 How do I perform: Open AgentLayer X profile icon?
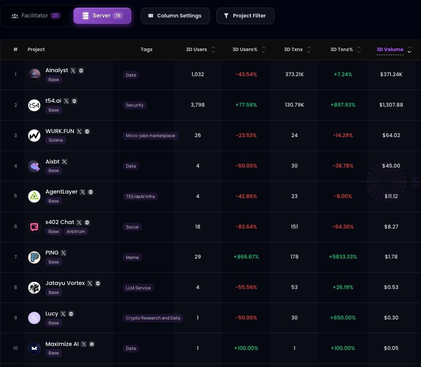pos(83,192)
